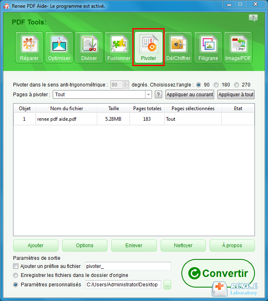268x301 pixels.
Task: Click the Nettoyer button
Action: (183, 246)
